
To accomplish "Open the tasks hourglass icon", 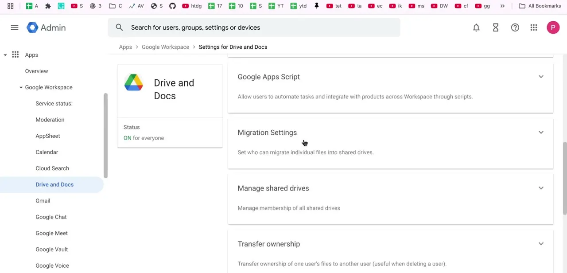I will 496,27.
